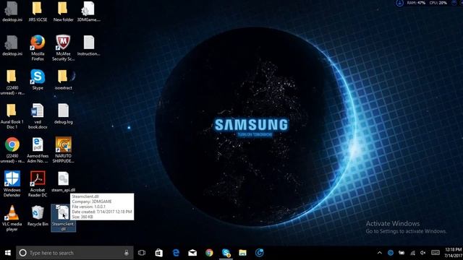
Task: Select the Recycle Bin icon
Action: pyautogui.click(x=38, y=216)
